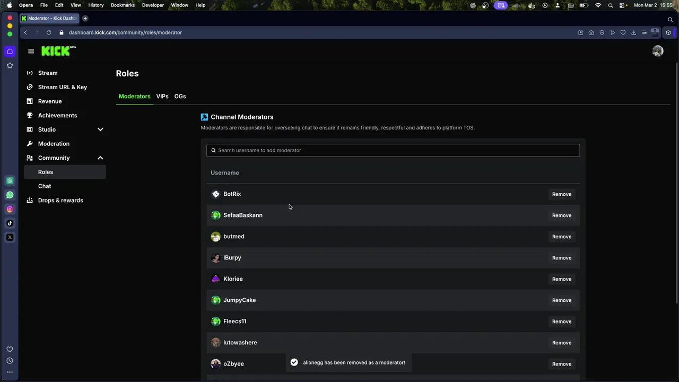Screen dimensions: 679x382
Task: Open the Easy Setup sliders icon in toolbar
Action: pyautogui.click(x=644, y=32)
